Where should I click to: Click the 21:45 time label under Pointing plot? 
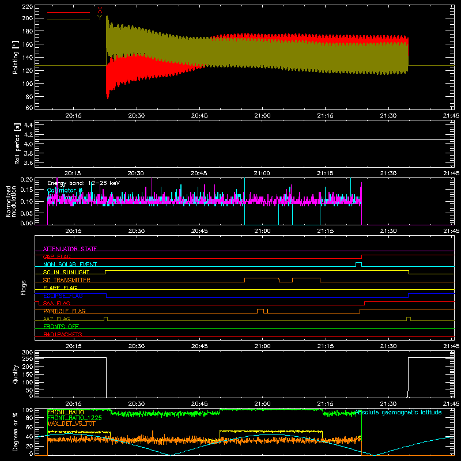coord(451,116)
